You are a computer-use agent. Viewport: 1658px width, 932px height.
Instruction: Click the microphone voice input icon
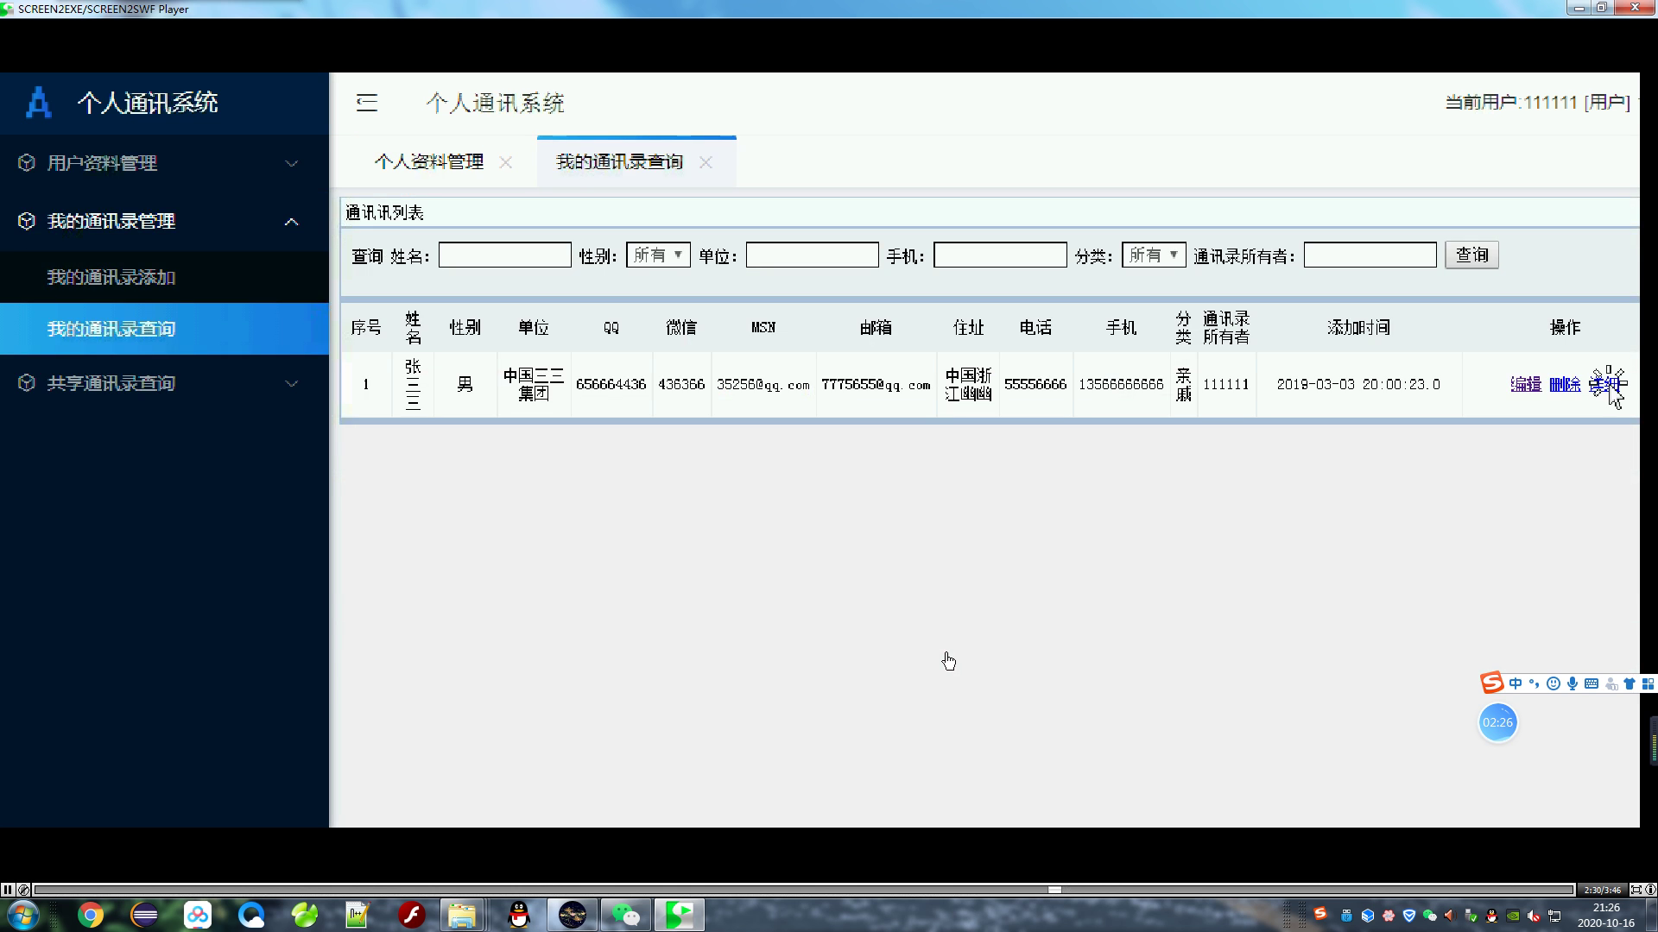pos(1573,683)
